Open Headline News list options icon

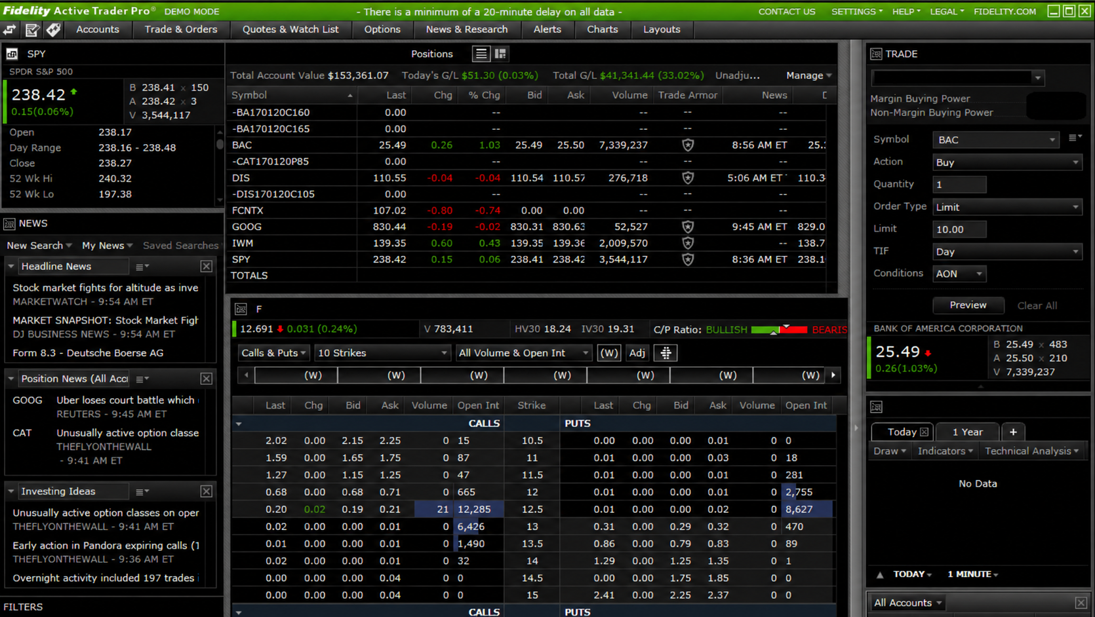click(142, 267)
